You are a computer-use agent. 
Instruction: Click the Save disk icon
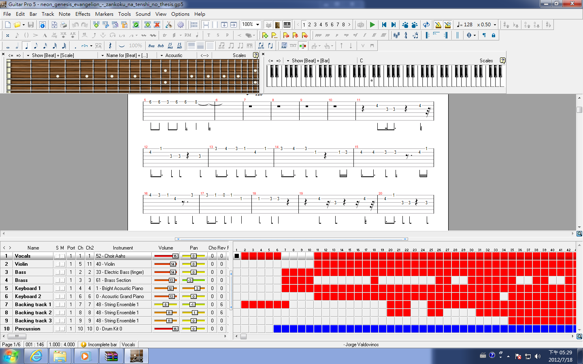[x=31, y=25]
